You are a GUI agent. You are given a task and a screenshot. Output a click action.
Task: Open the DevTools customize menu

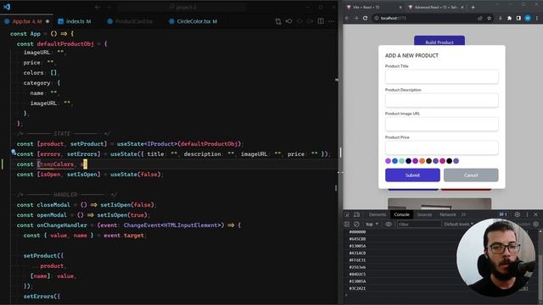(527, 214)
